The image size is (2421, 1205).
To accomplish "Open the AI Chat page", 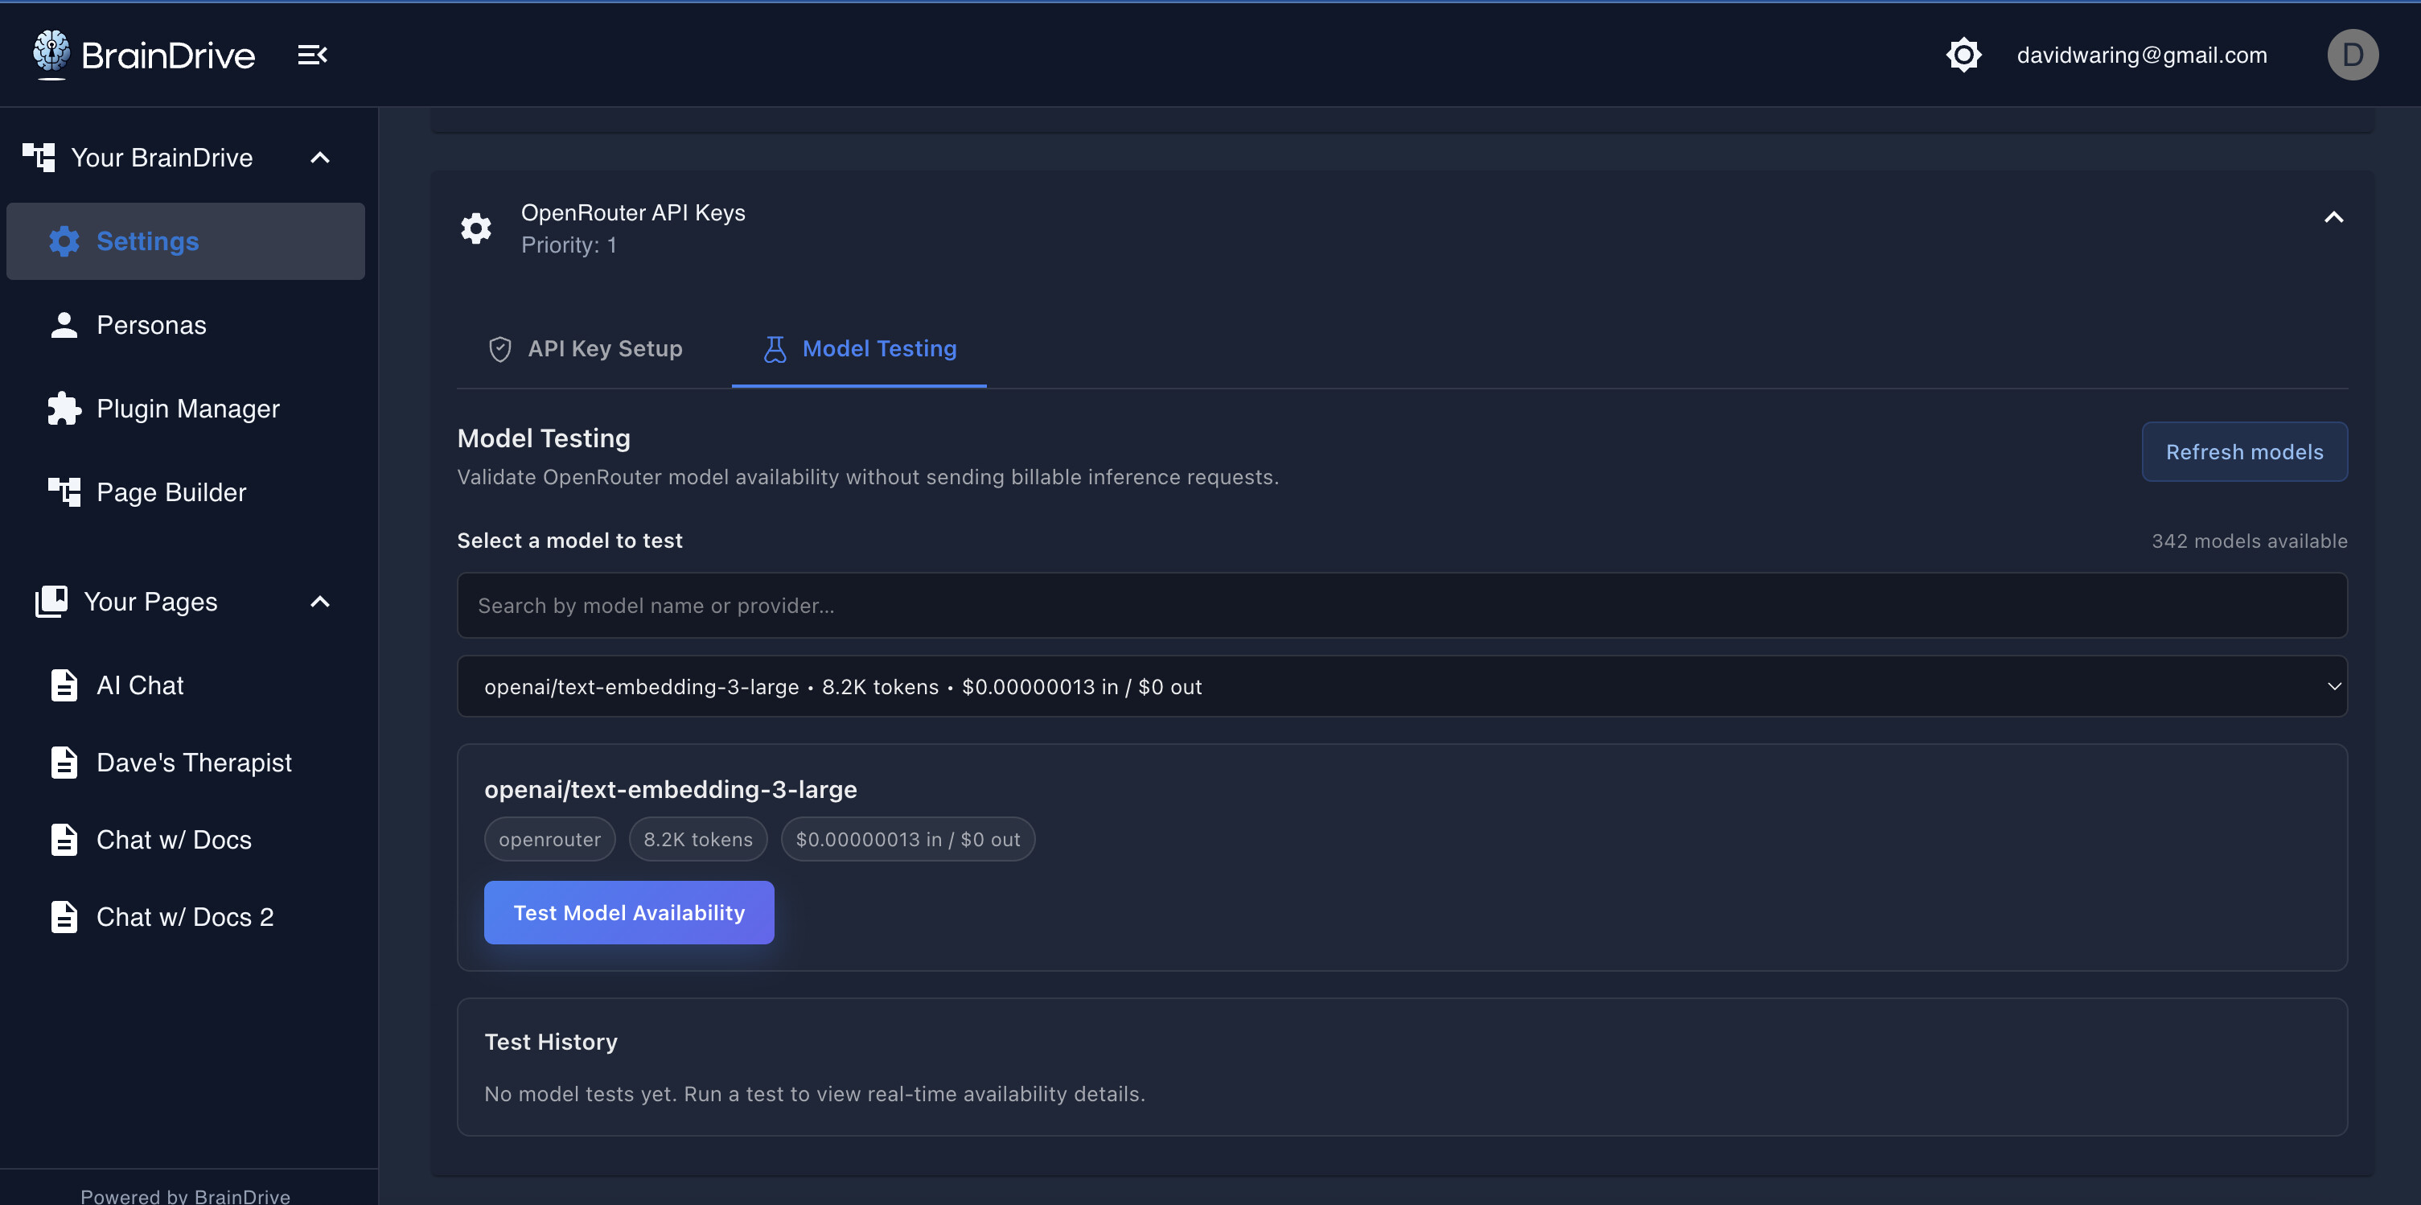I will point(139,685).
